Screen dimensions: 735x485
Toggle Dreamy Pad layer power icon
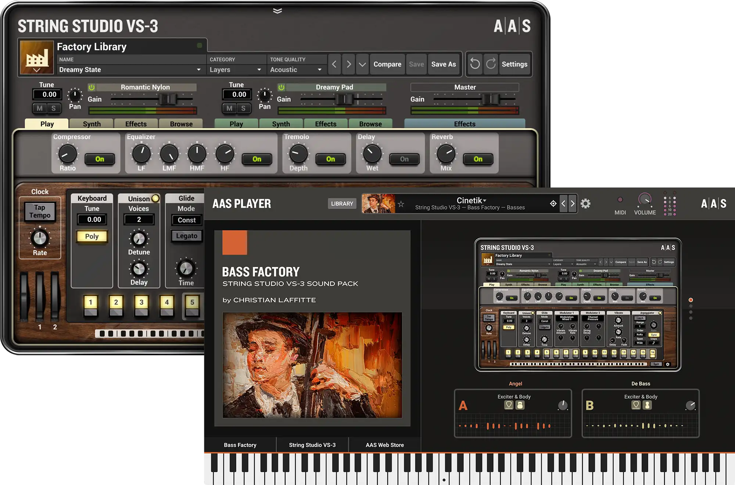[281, 87]
